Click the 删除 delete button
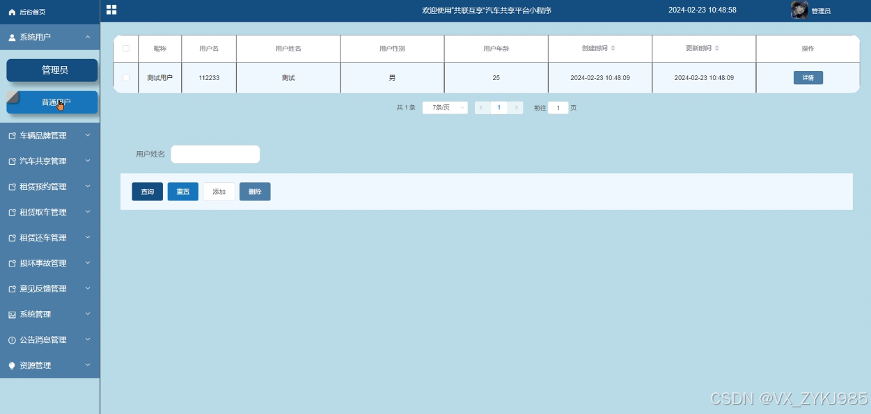This screenshot has width=871, height=414. (x=255, y=191)
